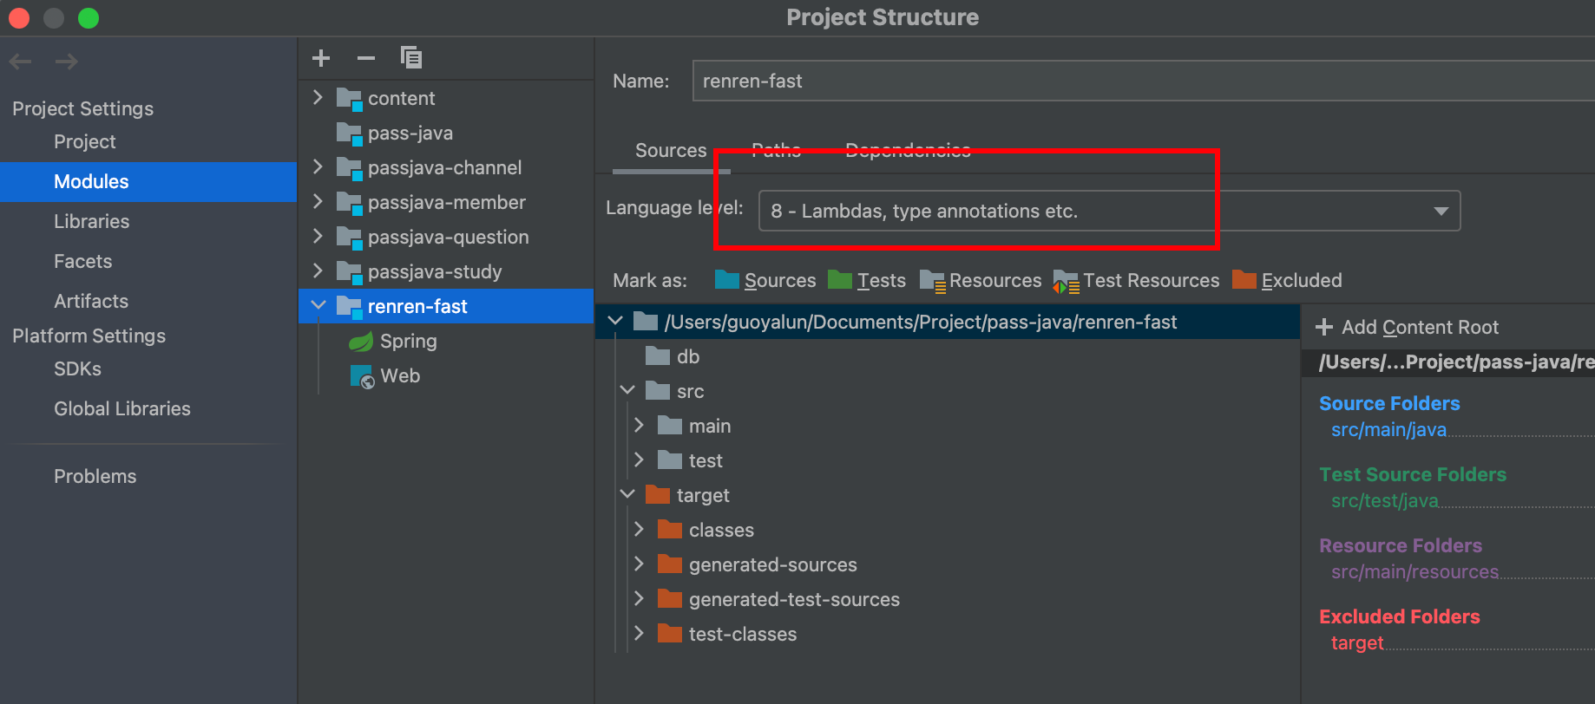Click into the module Name field
Screen dimensions: 1595x704
(1128, 81)
